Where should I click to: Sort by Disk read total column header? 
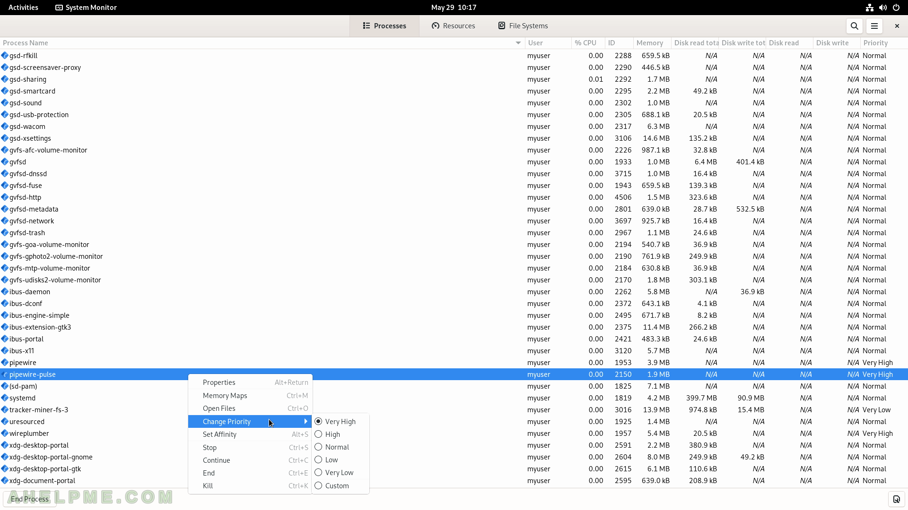point(695,43)
